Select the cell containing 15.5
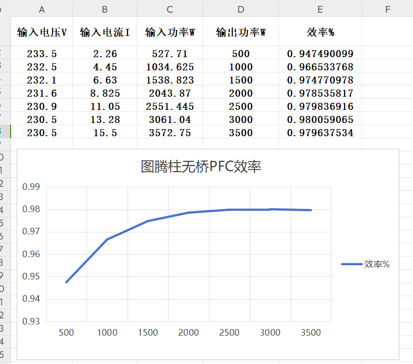This screenshot has height=364, width=413. 104,133
